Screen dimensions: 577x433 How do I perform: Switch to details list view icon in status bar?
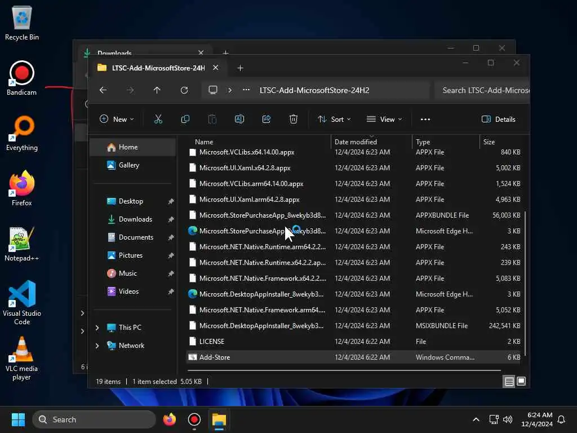click(509, 382)
